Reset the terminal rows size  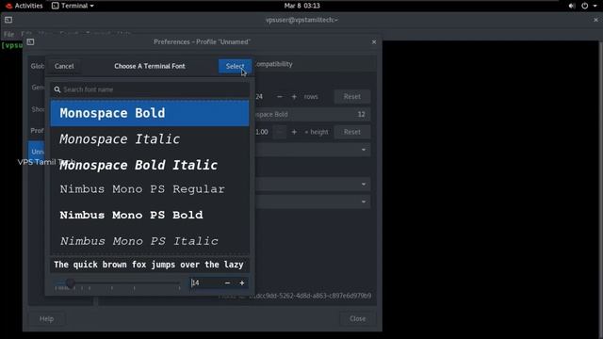click(x=351, y=96)
